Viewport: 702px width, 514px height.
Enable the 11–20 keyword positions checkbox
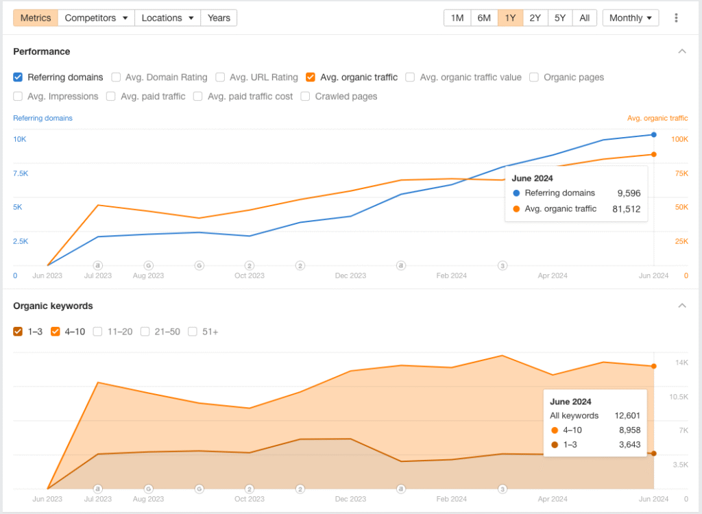point(98,332)
